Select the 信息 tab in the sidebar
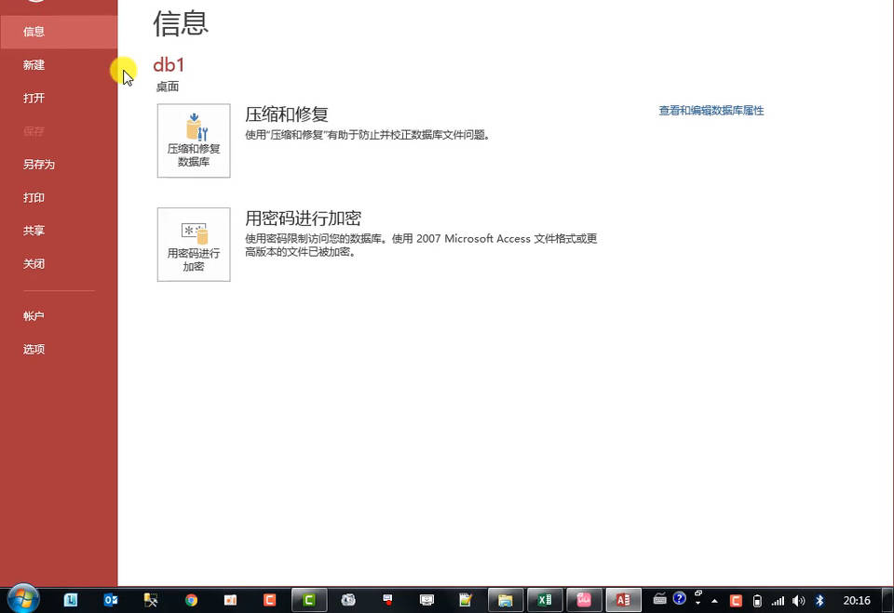Screen dimensions: 894x613 point(59,32)
